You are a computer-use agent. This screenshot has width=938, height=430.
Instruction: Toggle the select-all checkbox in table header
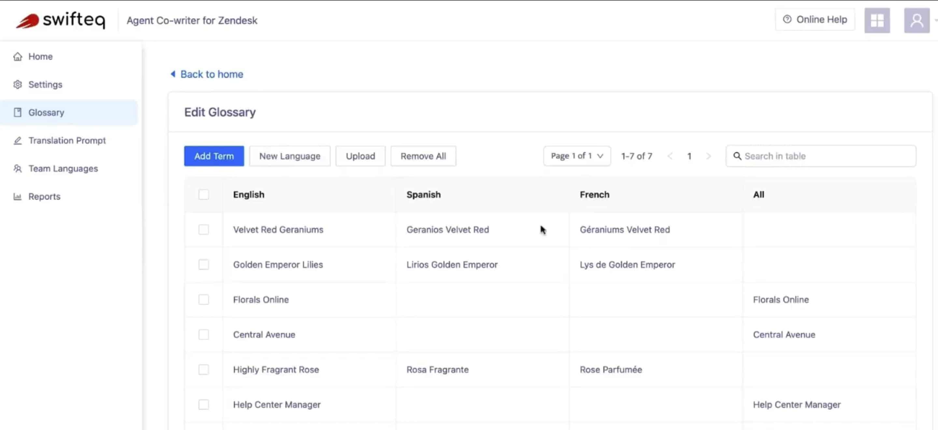point(204,194)
